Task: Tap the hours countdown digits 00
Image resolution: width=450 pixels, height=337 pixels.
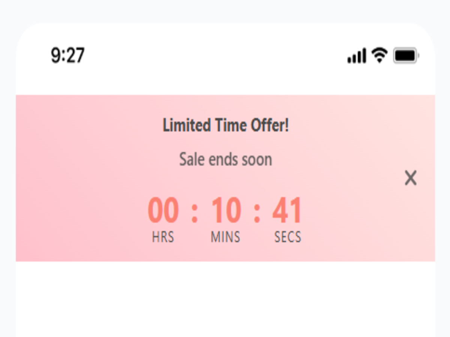Action: point(163,210)
